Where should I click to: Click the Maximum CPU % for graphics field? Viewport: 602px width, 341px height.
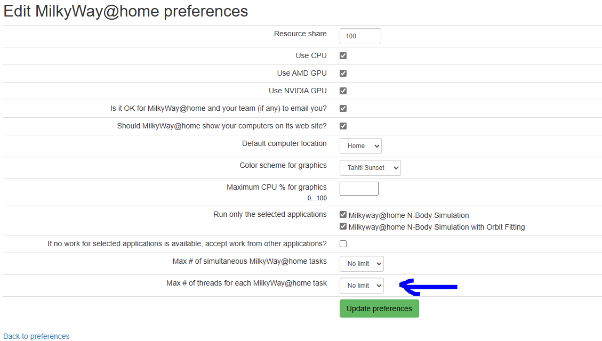coord(359,189)
